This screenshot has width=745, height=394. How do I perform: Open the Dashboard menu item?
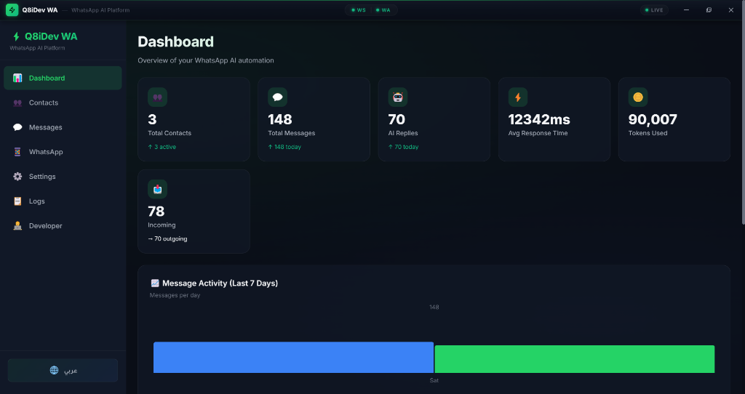click(x=63, y=78)
